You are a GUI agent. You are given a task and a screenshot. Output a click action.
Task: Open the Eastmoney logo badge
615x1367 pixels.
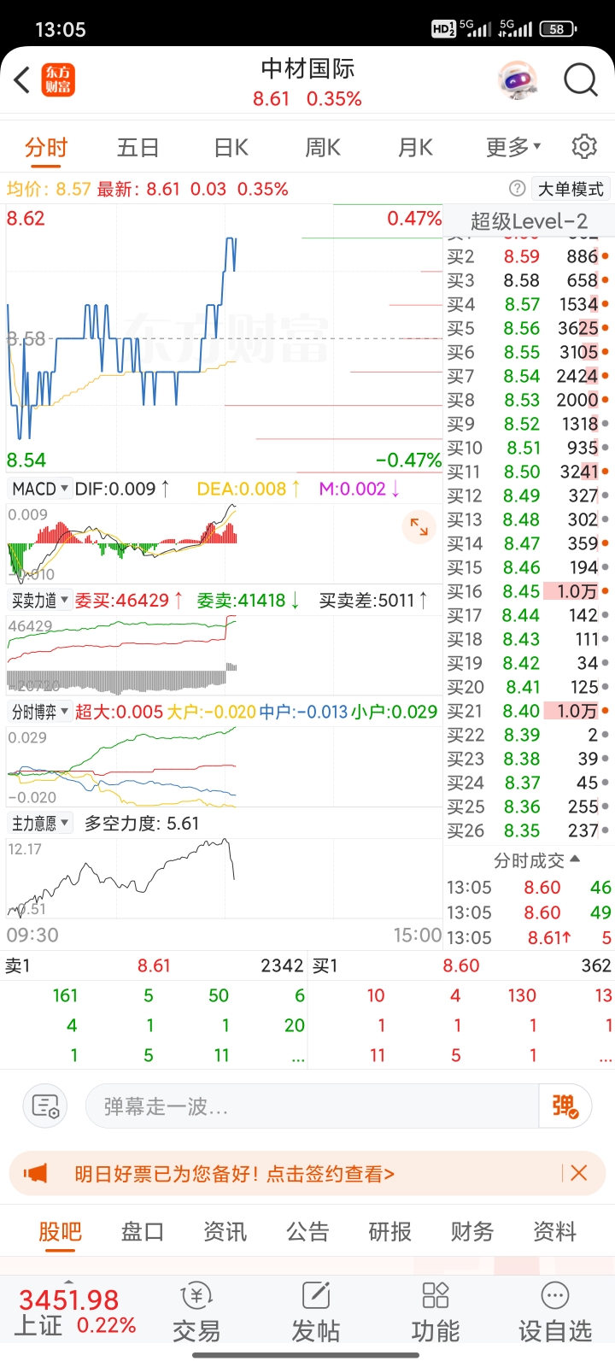click(x=59, y=80)
